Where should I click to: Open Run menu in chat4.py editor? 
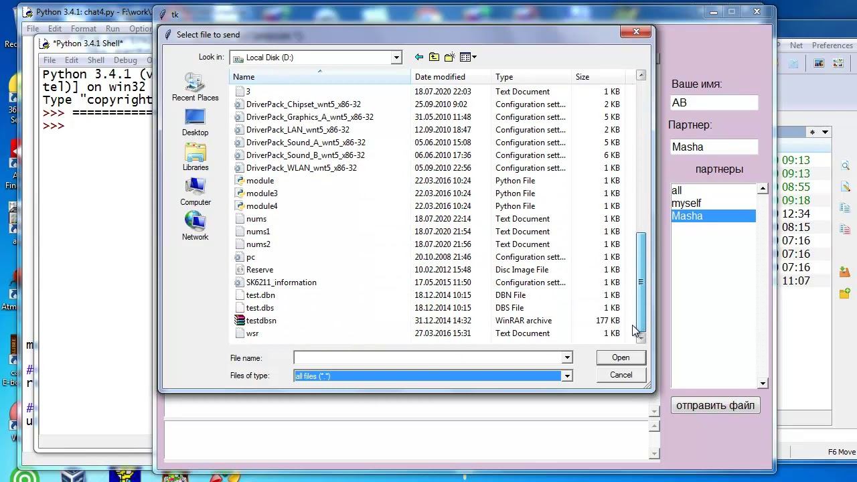112,29
